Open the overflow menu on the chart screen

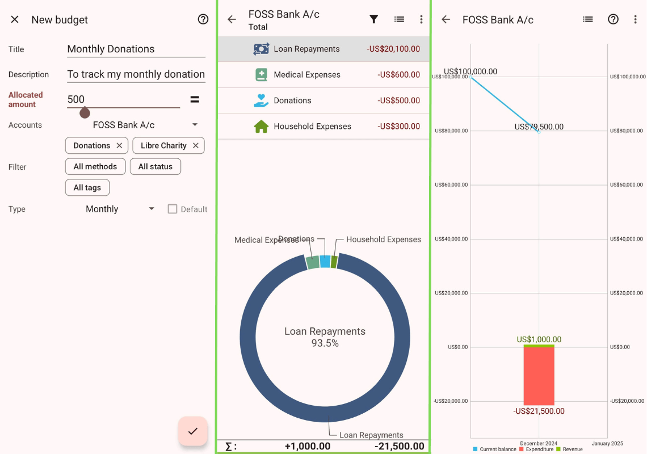635,19
